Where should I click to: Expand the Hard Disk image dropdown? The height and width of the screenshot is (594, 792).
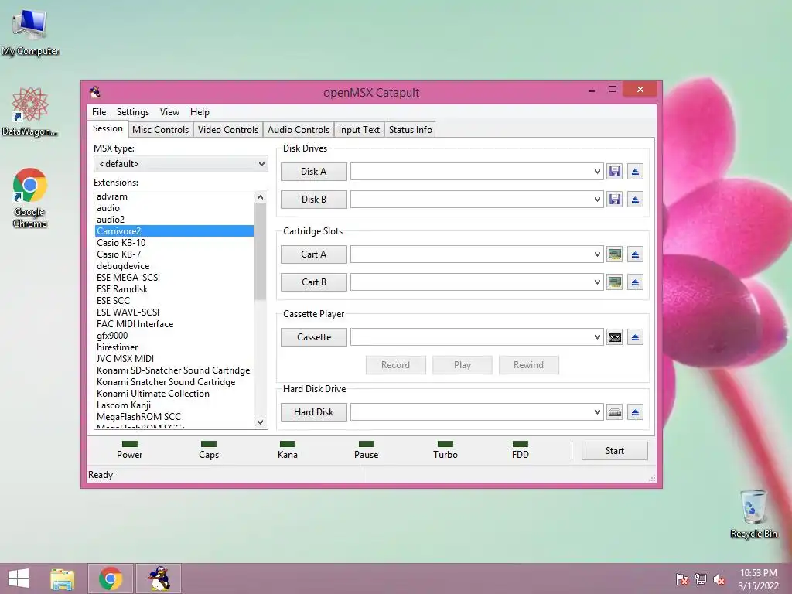pyautogui.click(x=597, y=412)
